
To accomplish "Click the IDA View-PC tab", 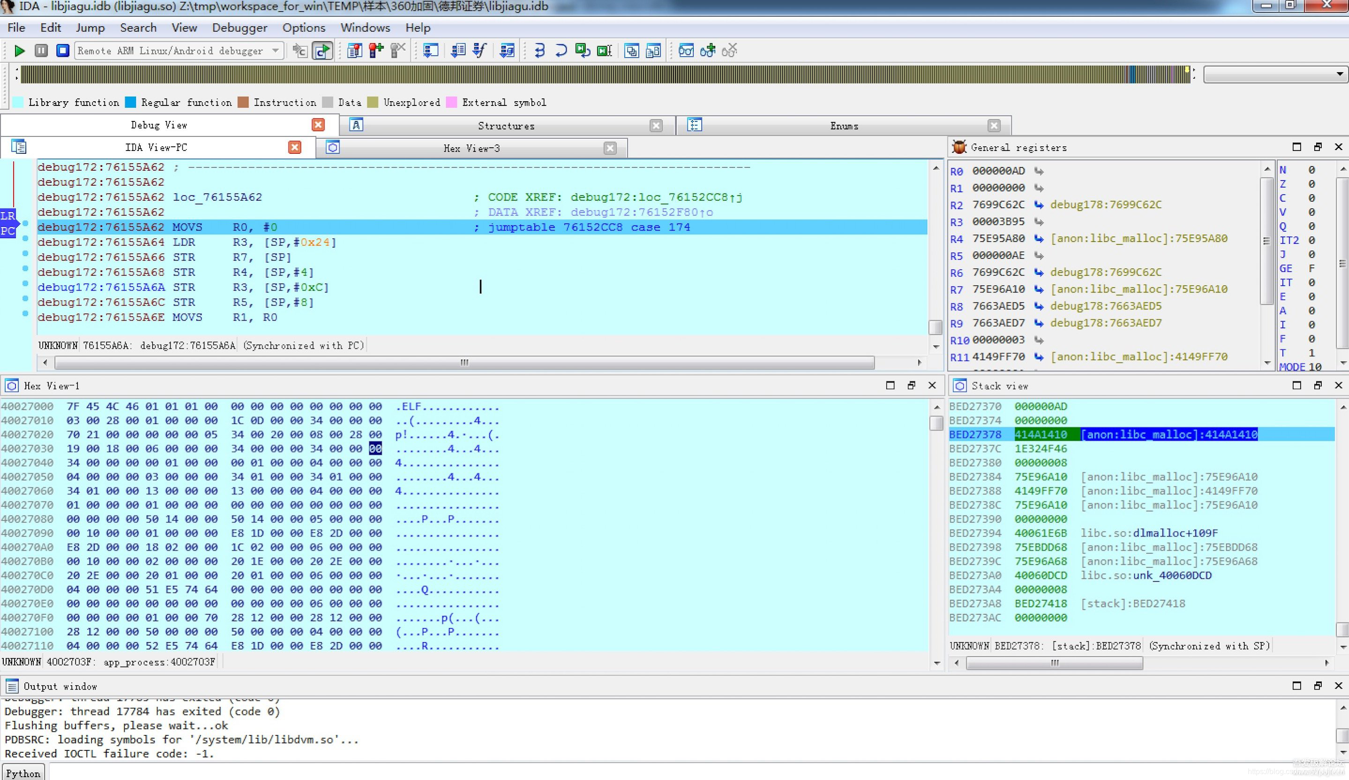I will coord(155,147).
